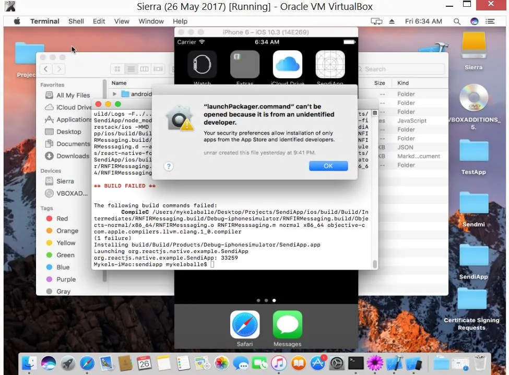This screenshot has width=509, height=375.
Task: Open the Edit menu
Action: click(x=99, y=21)
